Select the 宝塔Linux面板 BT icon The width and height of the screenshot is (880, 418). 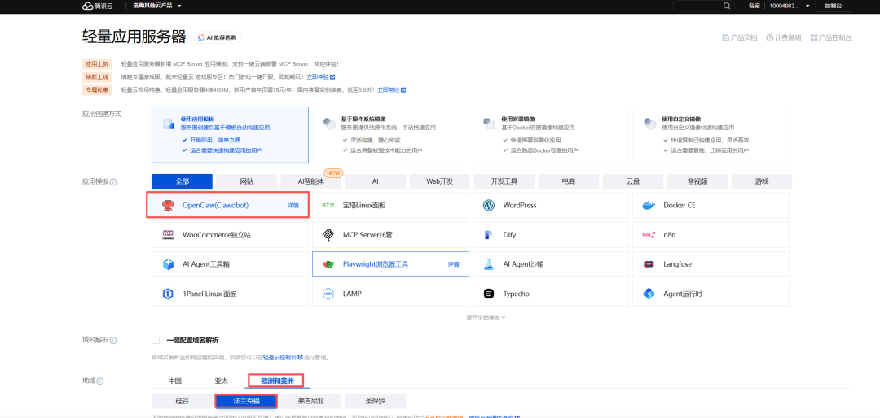tap(328, 206)
